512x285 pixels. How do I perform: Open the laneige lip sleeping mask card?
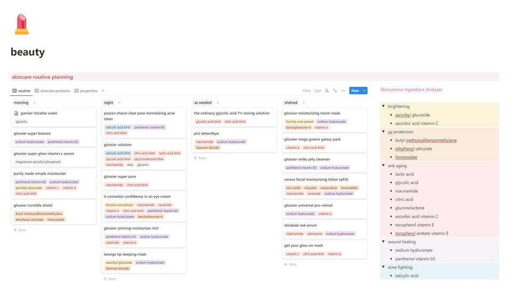point(144,261)
